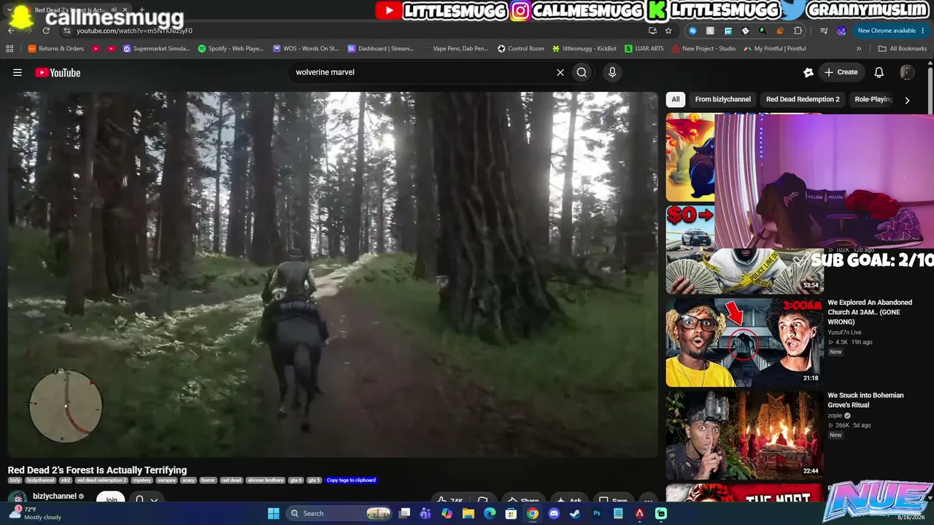Open Task View from the taskbar

405,513
